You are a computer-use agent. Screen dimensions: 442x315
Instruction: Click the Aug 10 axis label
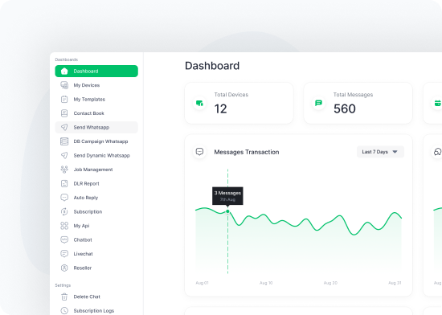tap(266, 283)
